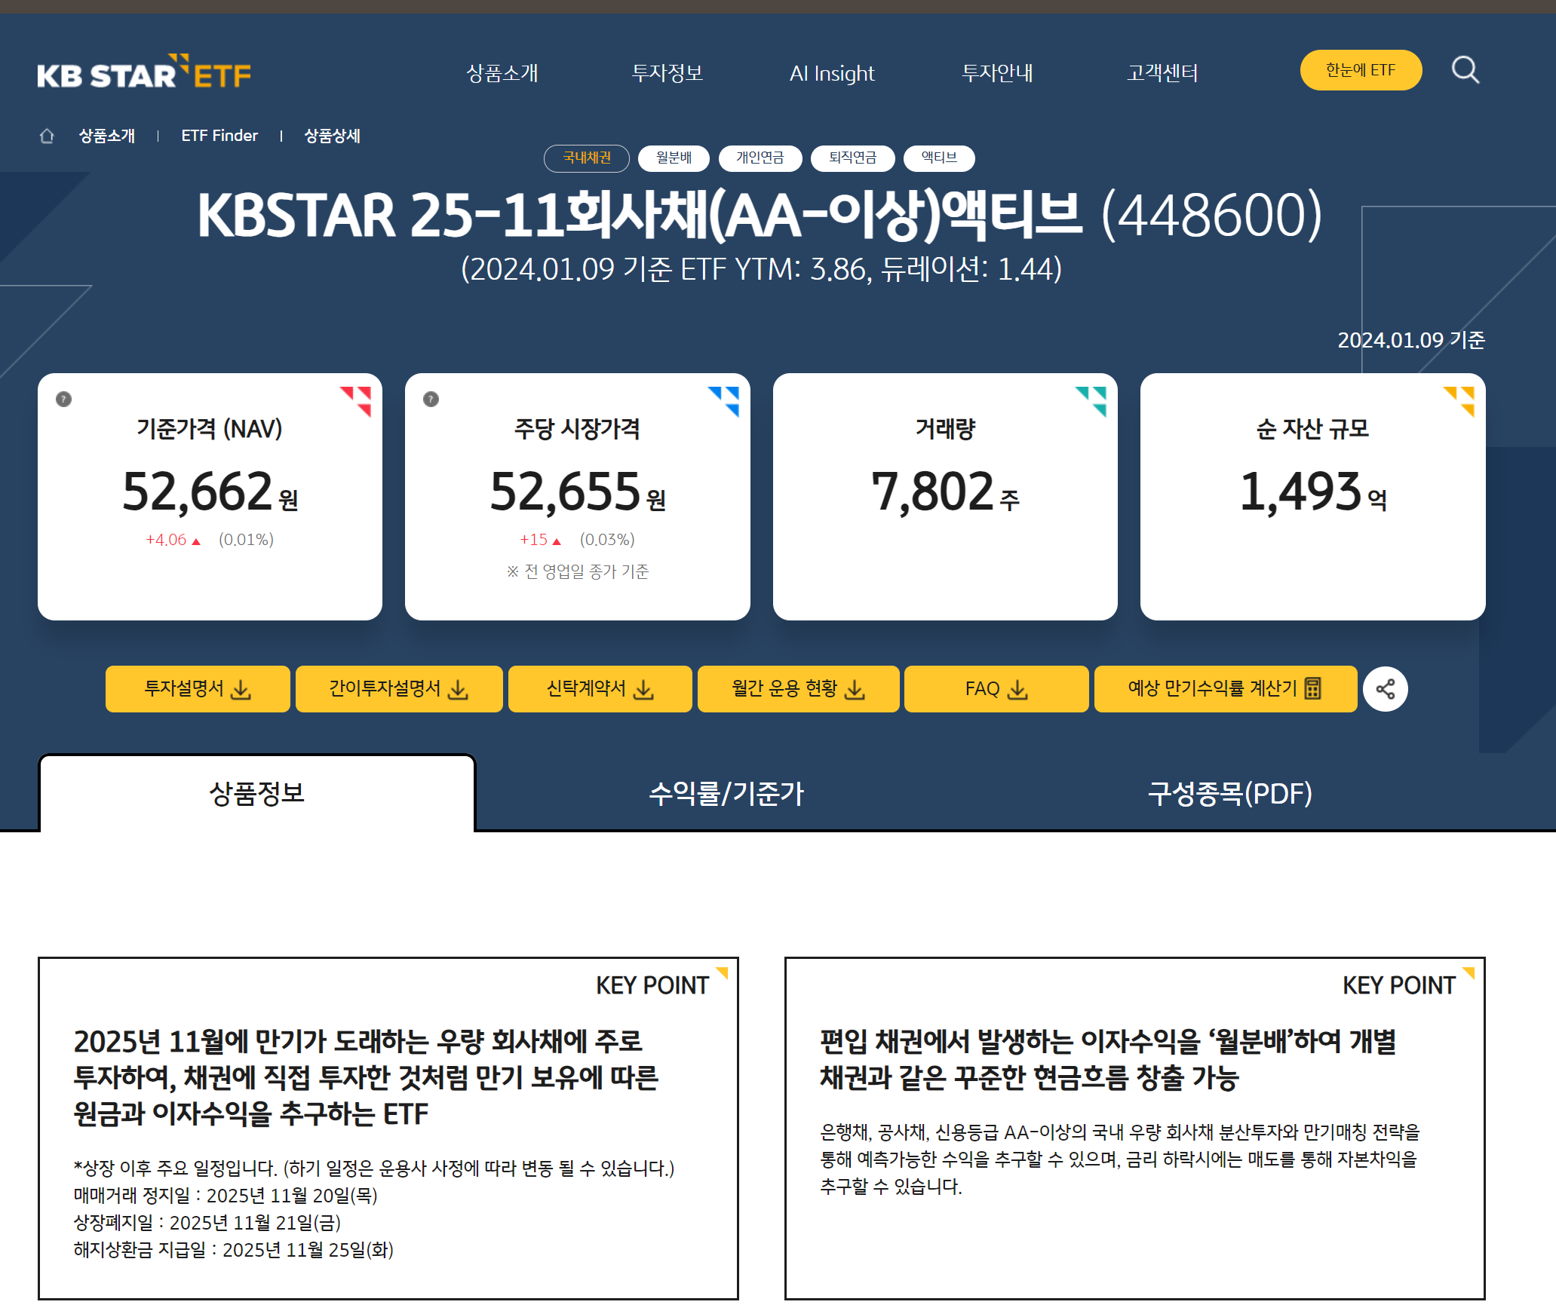
Task: Switch to the 상품정보 tab
Action: click(x=257, y=793)
